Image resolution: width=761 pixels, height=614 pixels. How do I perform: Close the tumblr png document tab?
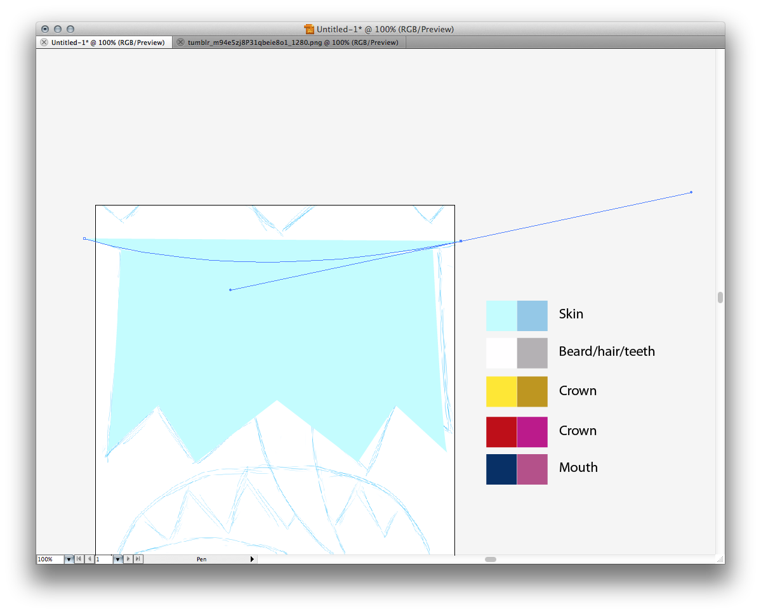tap(180, 42)
